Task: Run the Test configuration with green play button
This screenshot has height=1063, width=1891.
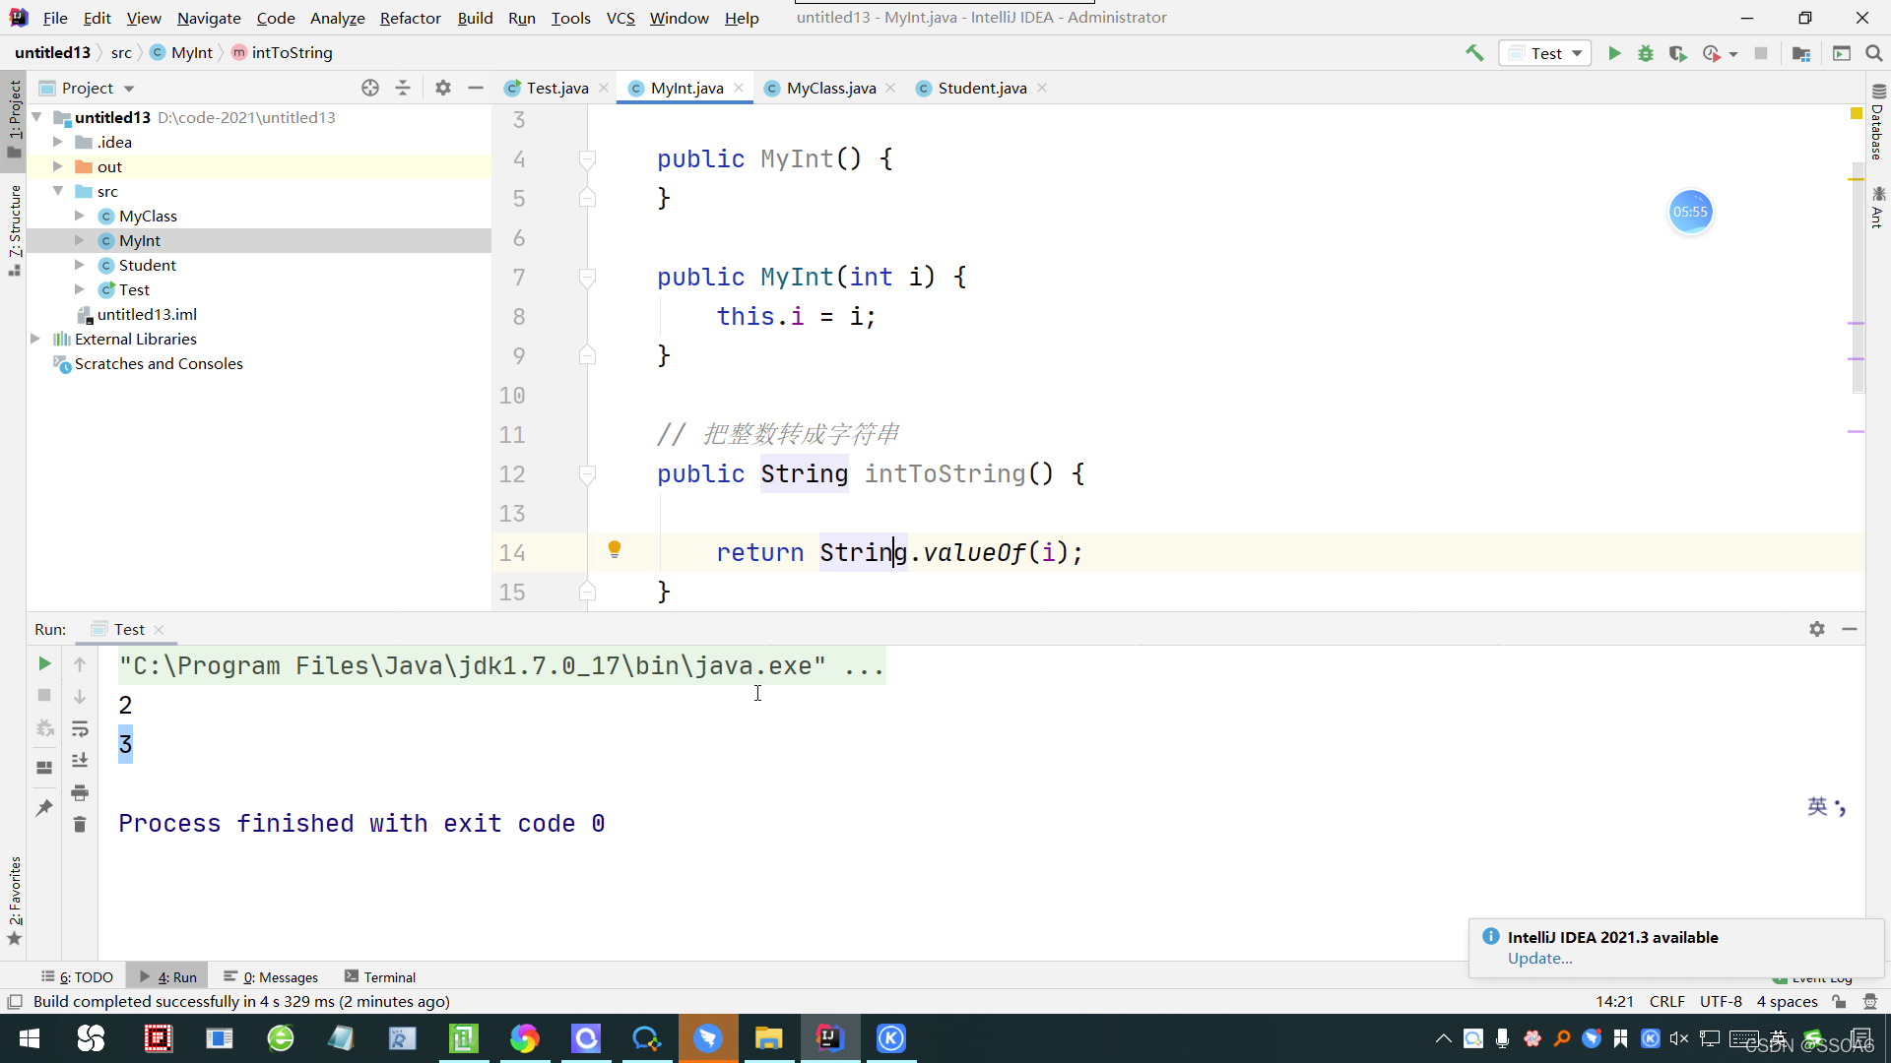Action: (x=1614, y=53)
